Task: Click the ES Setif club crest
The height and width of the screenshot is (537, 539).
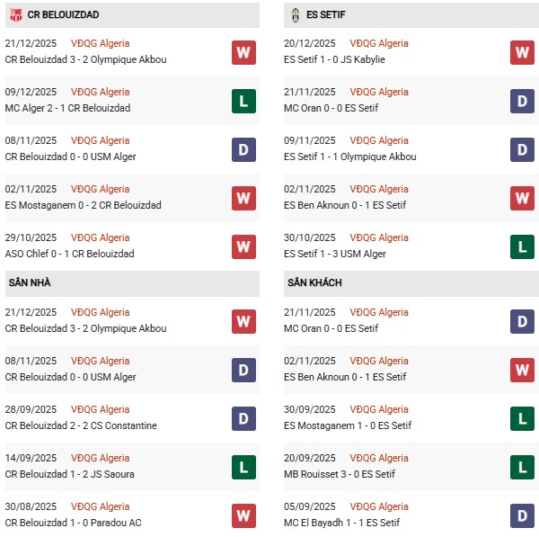Action: coord(296,15)
